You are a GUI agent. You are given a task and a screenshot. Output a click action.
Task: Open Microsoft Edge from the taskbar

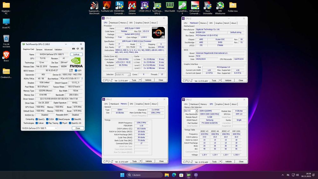tap(174, 175)
